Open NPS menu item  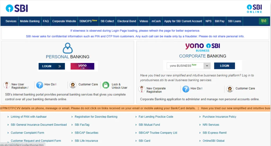point(209,21)
